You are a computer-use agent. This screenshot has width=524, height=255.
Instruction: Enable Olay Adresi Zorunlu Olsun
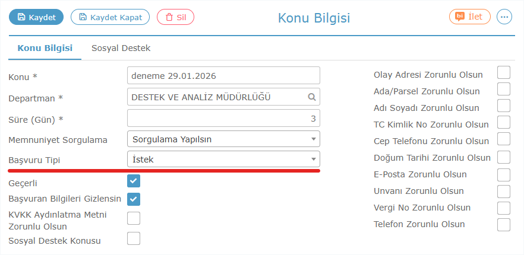[x=504, y=72]
